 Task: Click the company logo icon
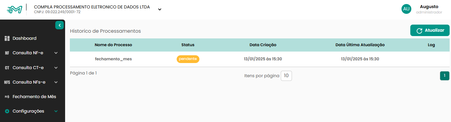point(15,9)
